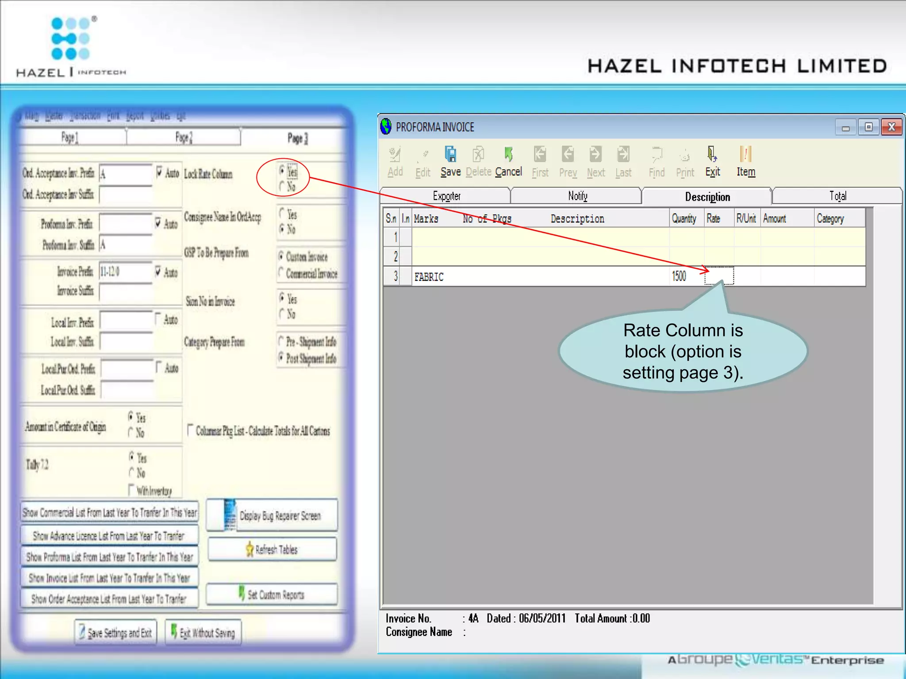Select Yes for Lock Rate Column
The image size is (906, 679).
point(282,171)
